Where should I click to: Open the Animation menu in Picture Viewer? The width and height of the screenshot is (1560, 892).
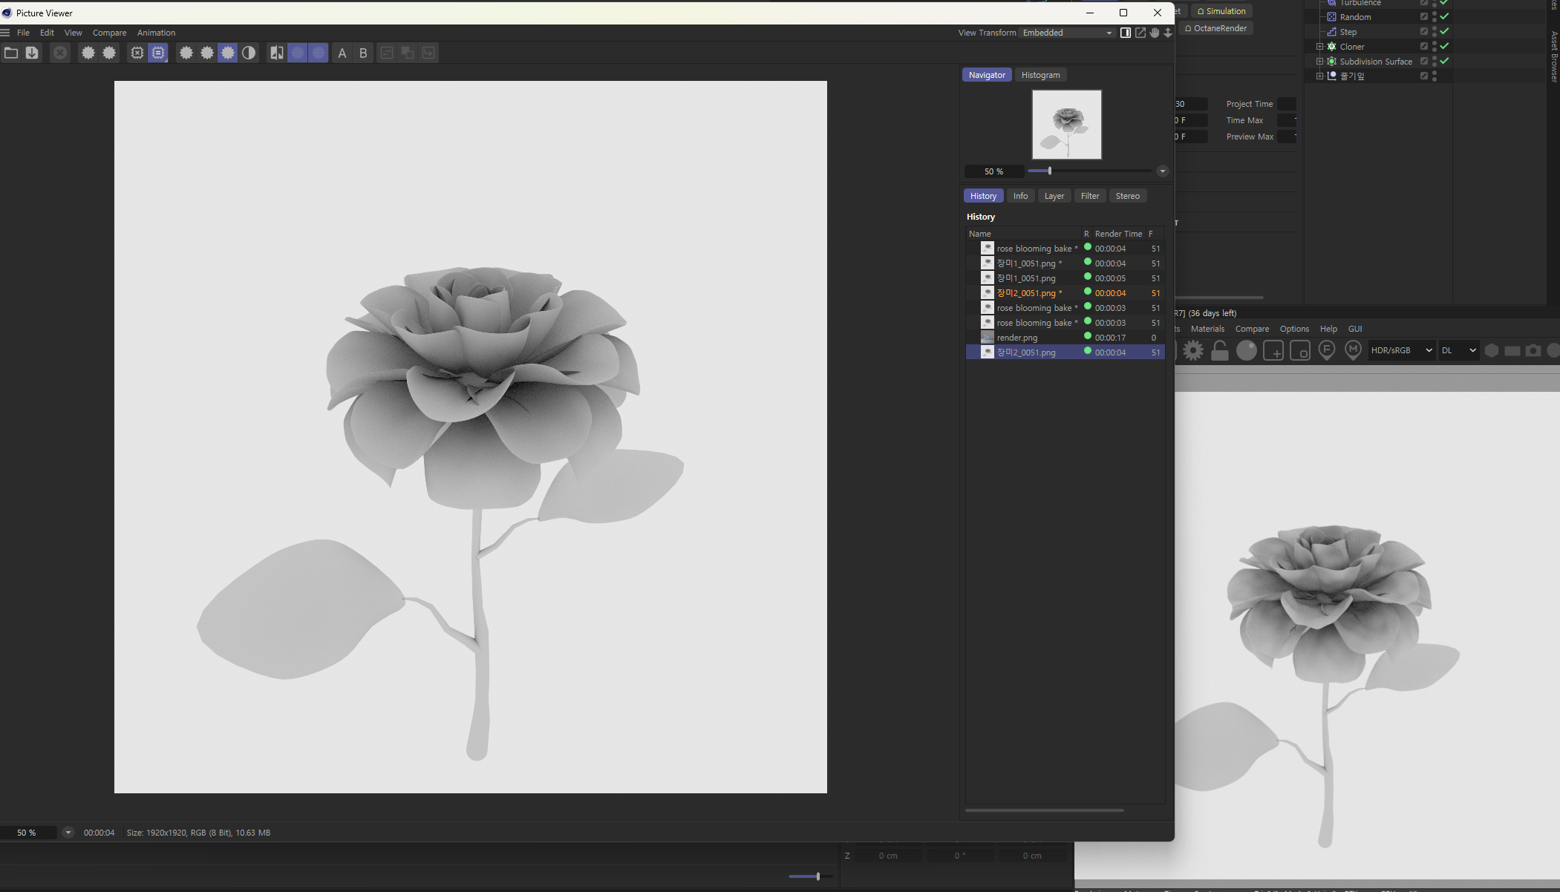[x=156, y=33]
